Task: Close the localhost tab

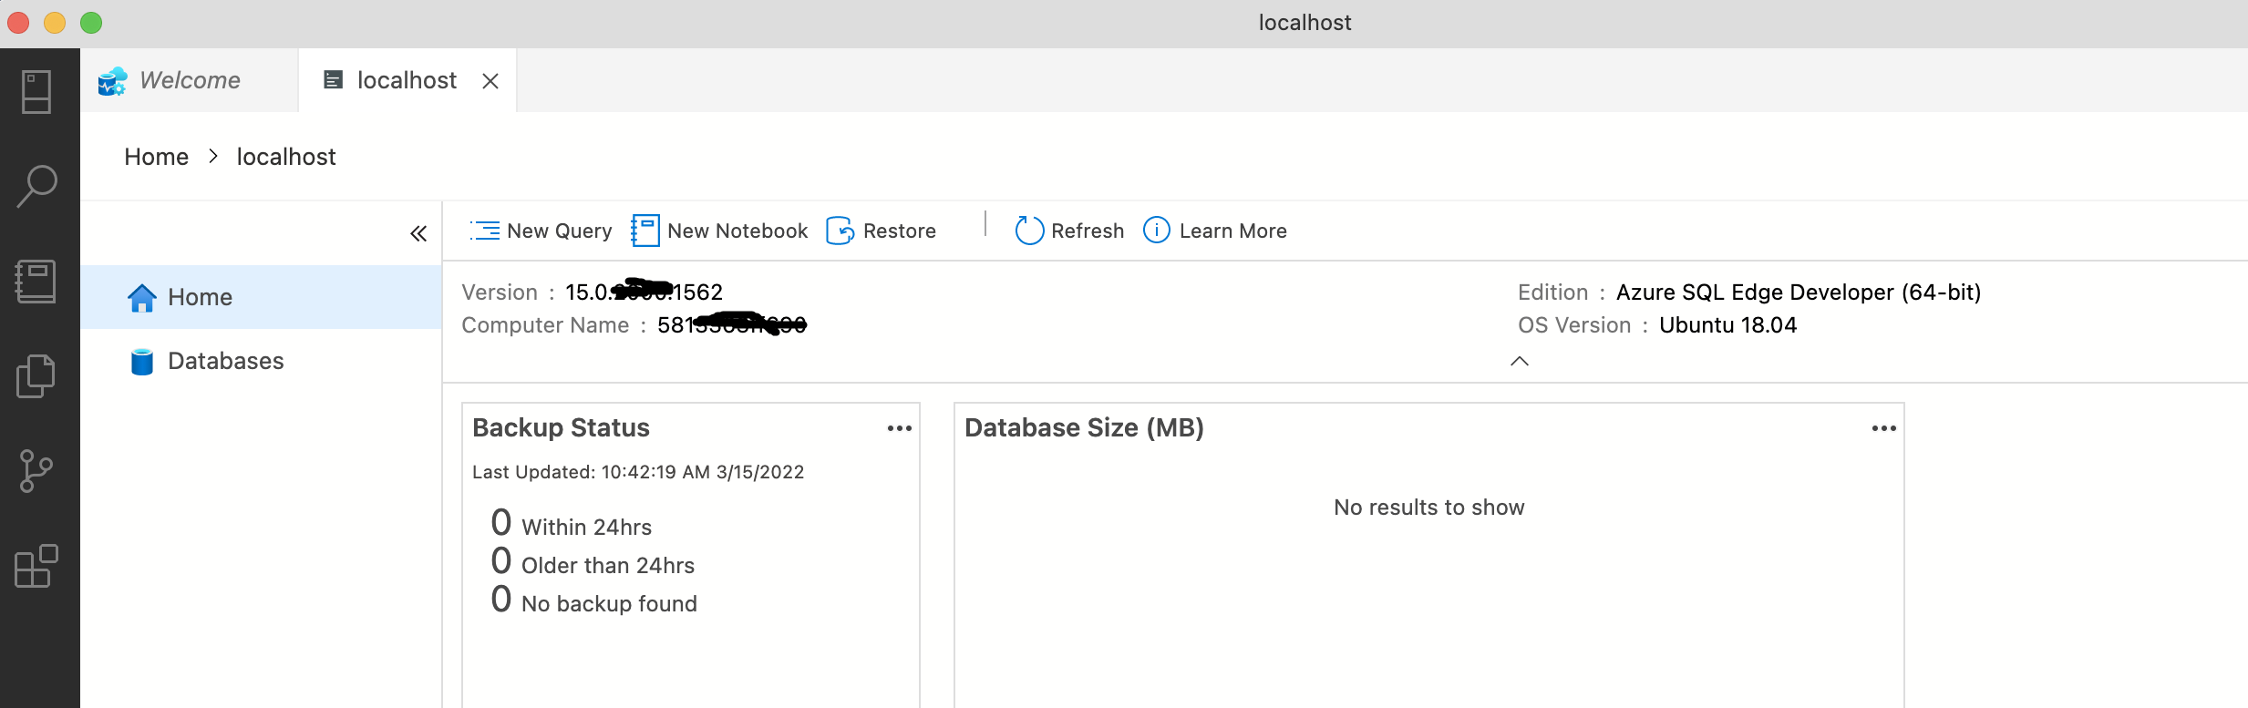Action: coord(490,81)
